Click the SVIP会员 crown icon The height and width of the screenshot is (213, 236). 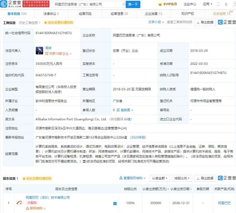pyautogui.click(x=160, y=4)
